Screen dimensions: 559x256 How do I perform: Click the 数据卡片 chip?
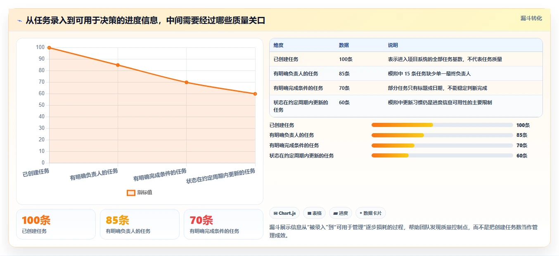pyautogui.click(x=371, y=213)
